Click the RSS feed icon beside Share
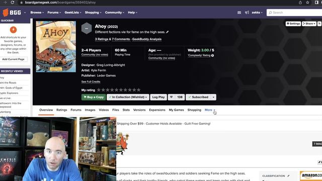This screenshot has width=322, height=181. click(x=319, y=24)
